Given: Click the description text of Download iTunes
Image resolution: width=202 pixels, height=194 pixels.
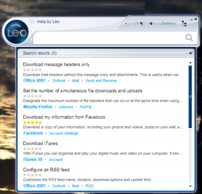Looking at the screenshot, I should [x=103, y=153].
